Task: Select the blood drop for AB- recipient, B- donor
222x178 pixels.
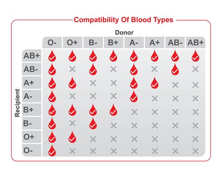Action: 93,70
